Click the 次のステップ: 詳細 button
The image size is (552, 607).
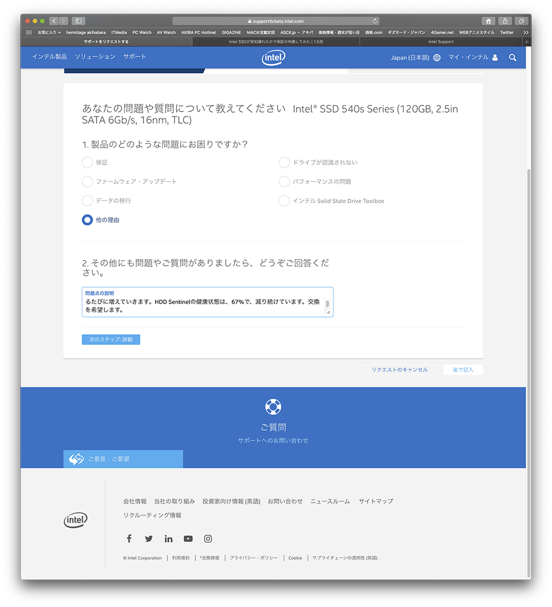click(111, 340)
